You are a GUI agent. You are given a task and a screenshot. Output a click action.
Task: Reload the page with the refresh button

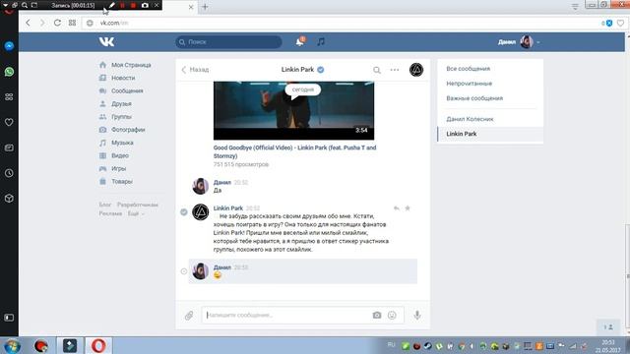pos(57,23)
